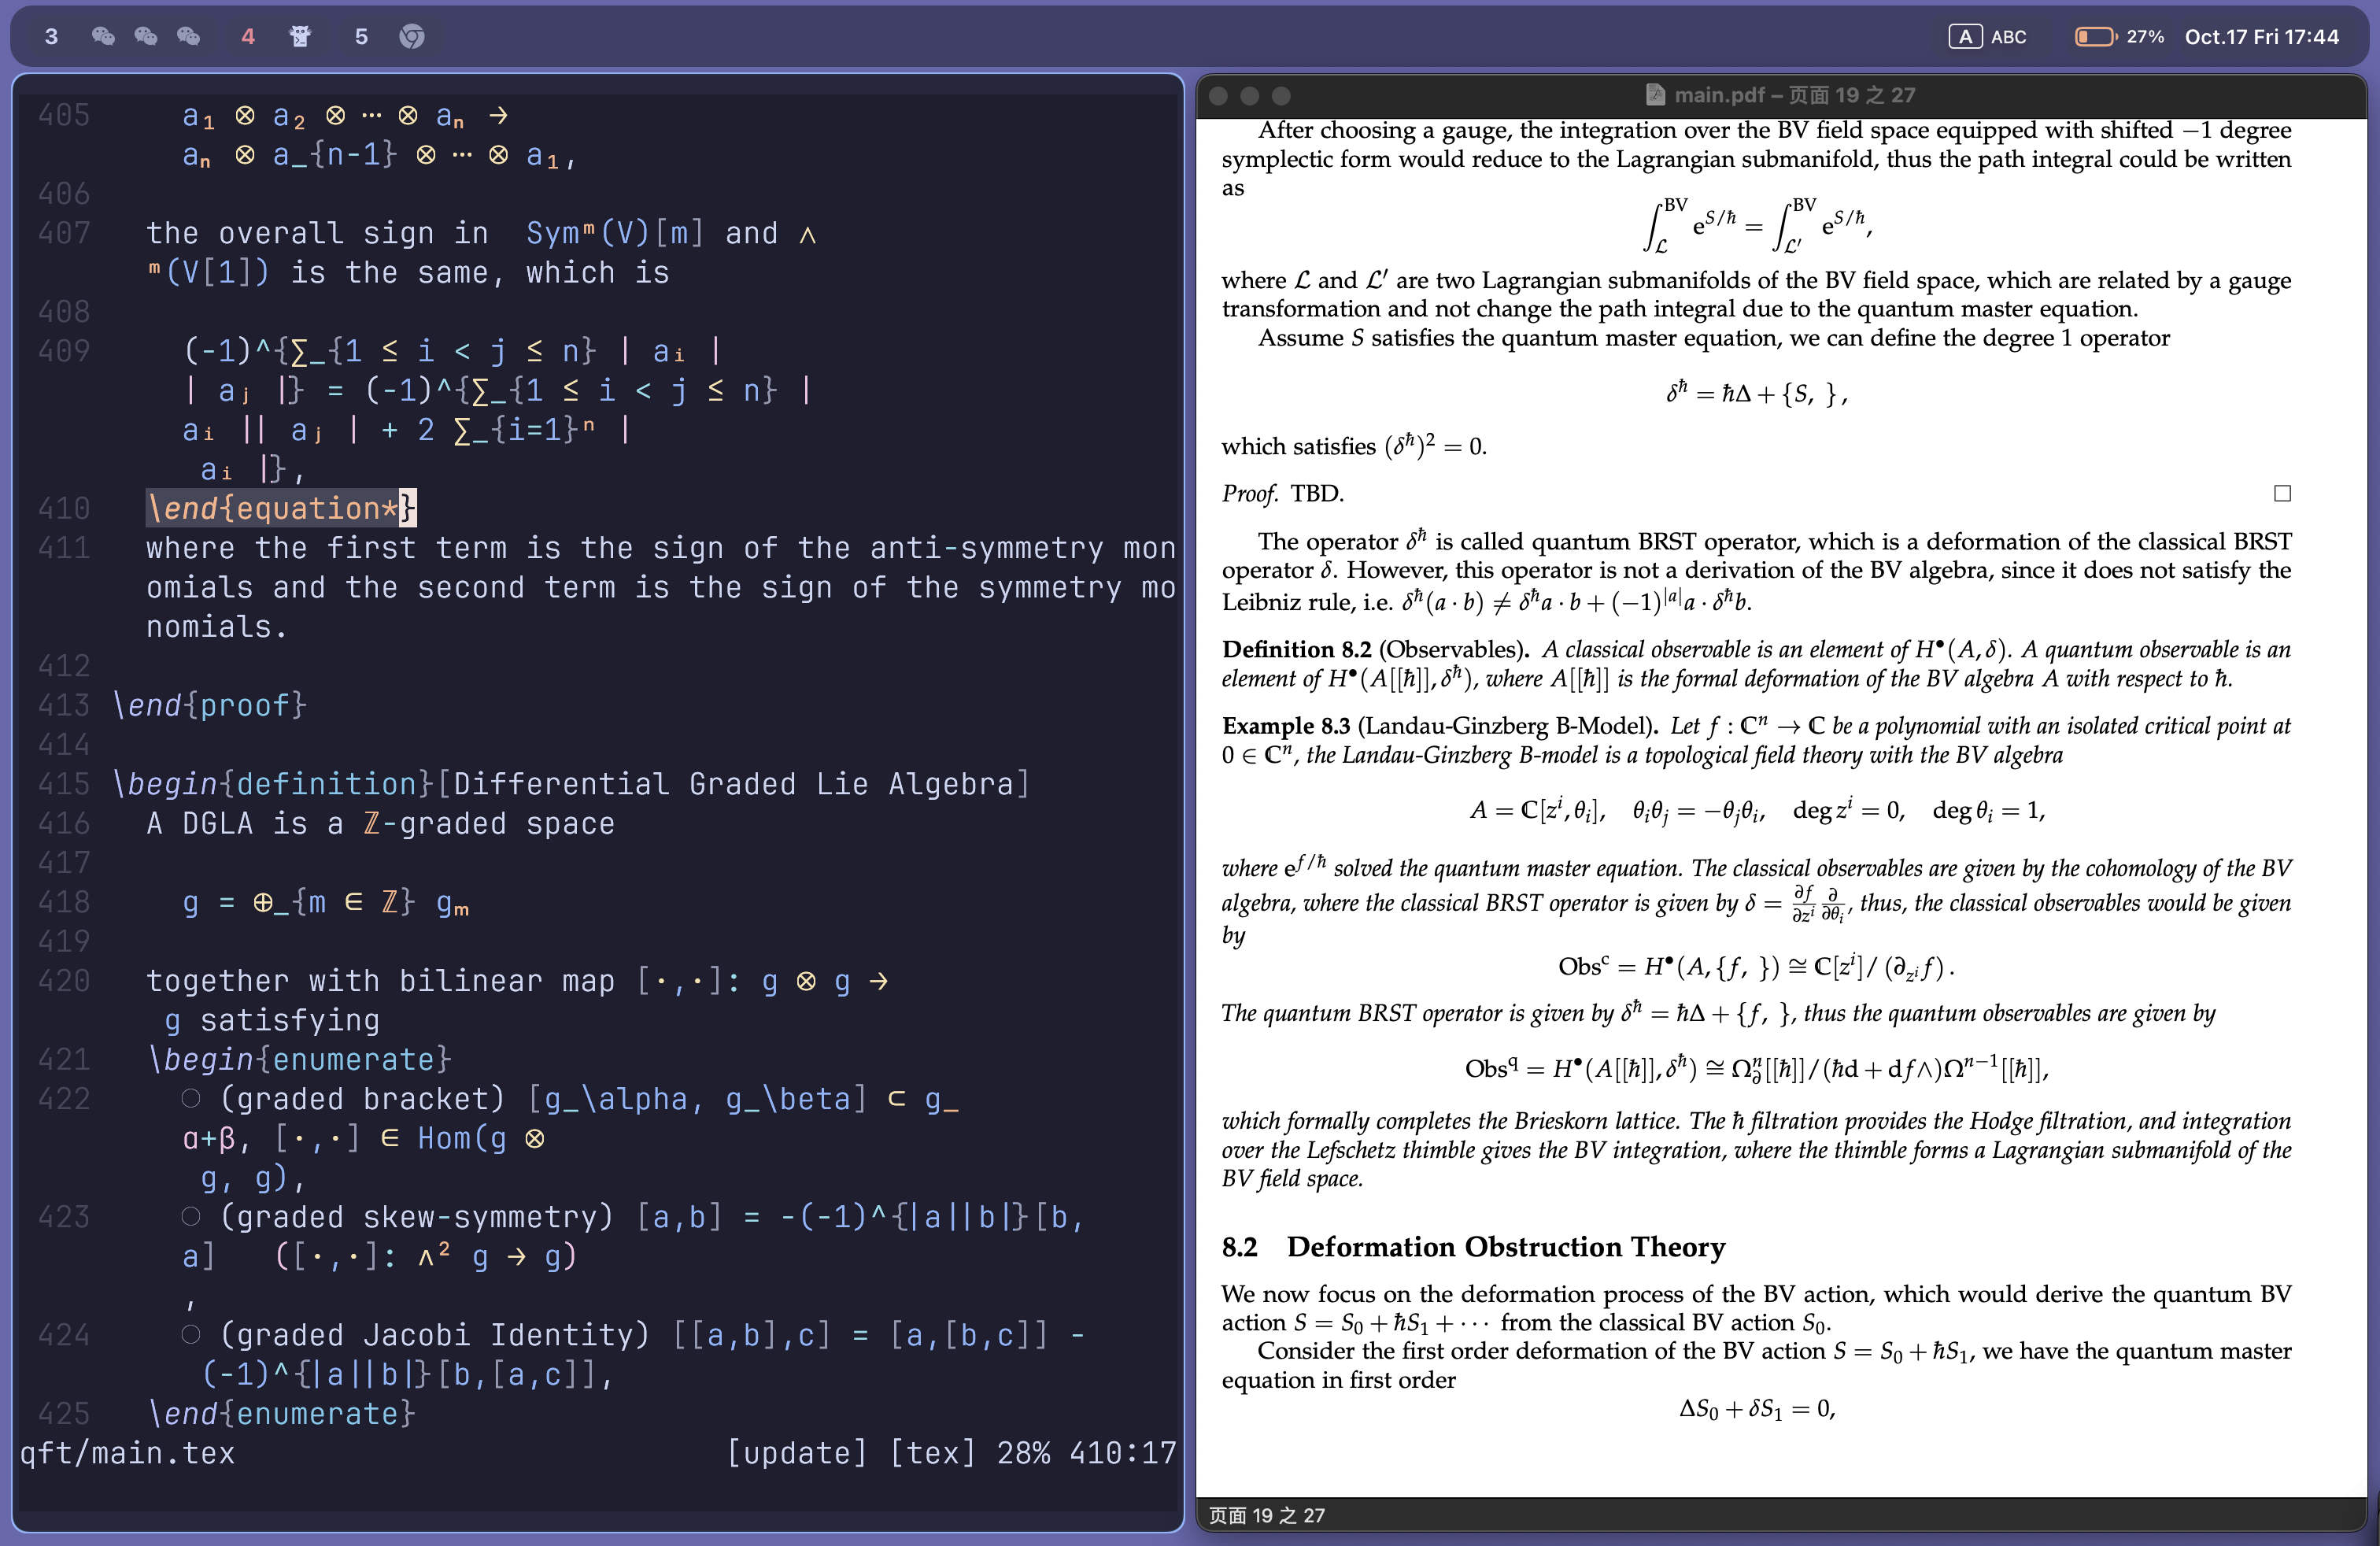Click the line number 415 in gutter

click(64, 784)
